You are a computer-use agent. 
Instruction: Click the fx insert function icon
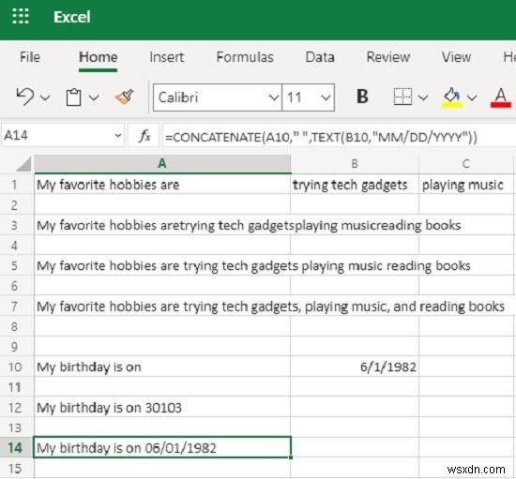144,135
